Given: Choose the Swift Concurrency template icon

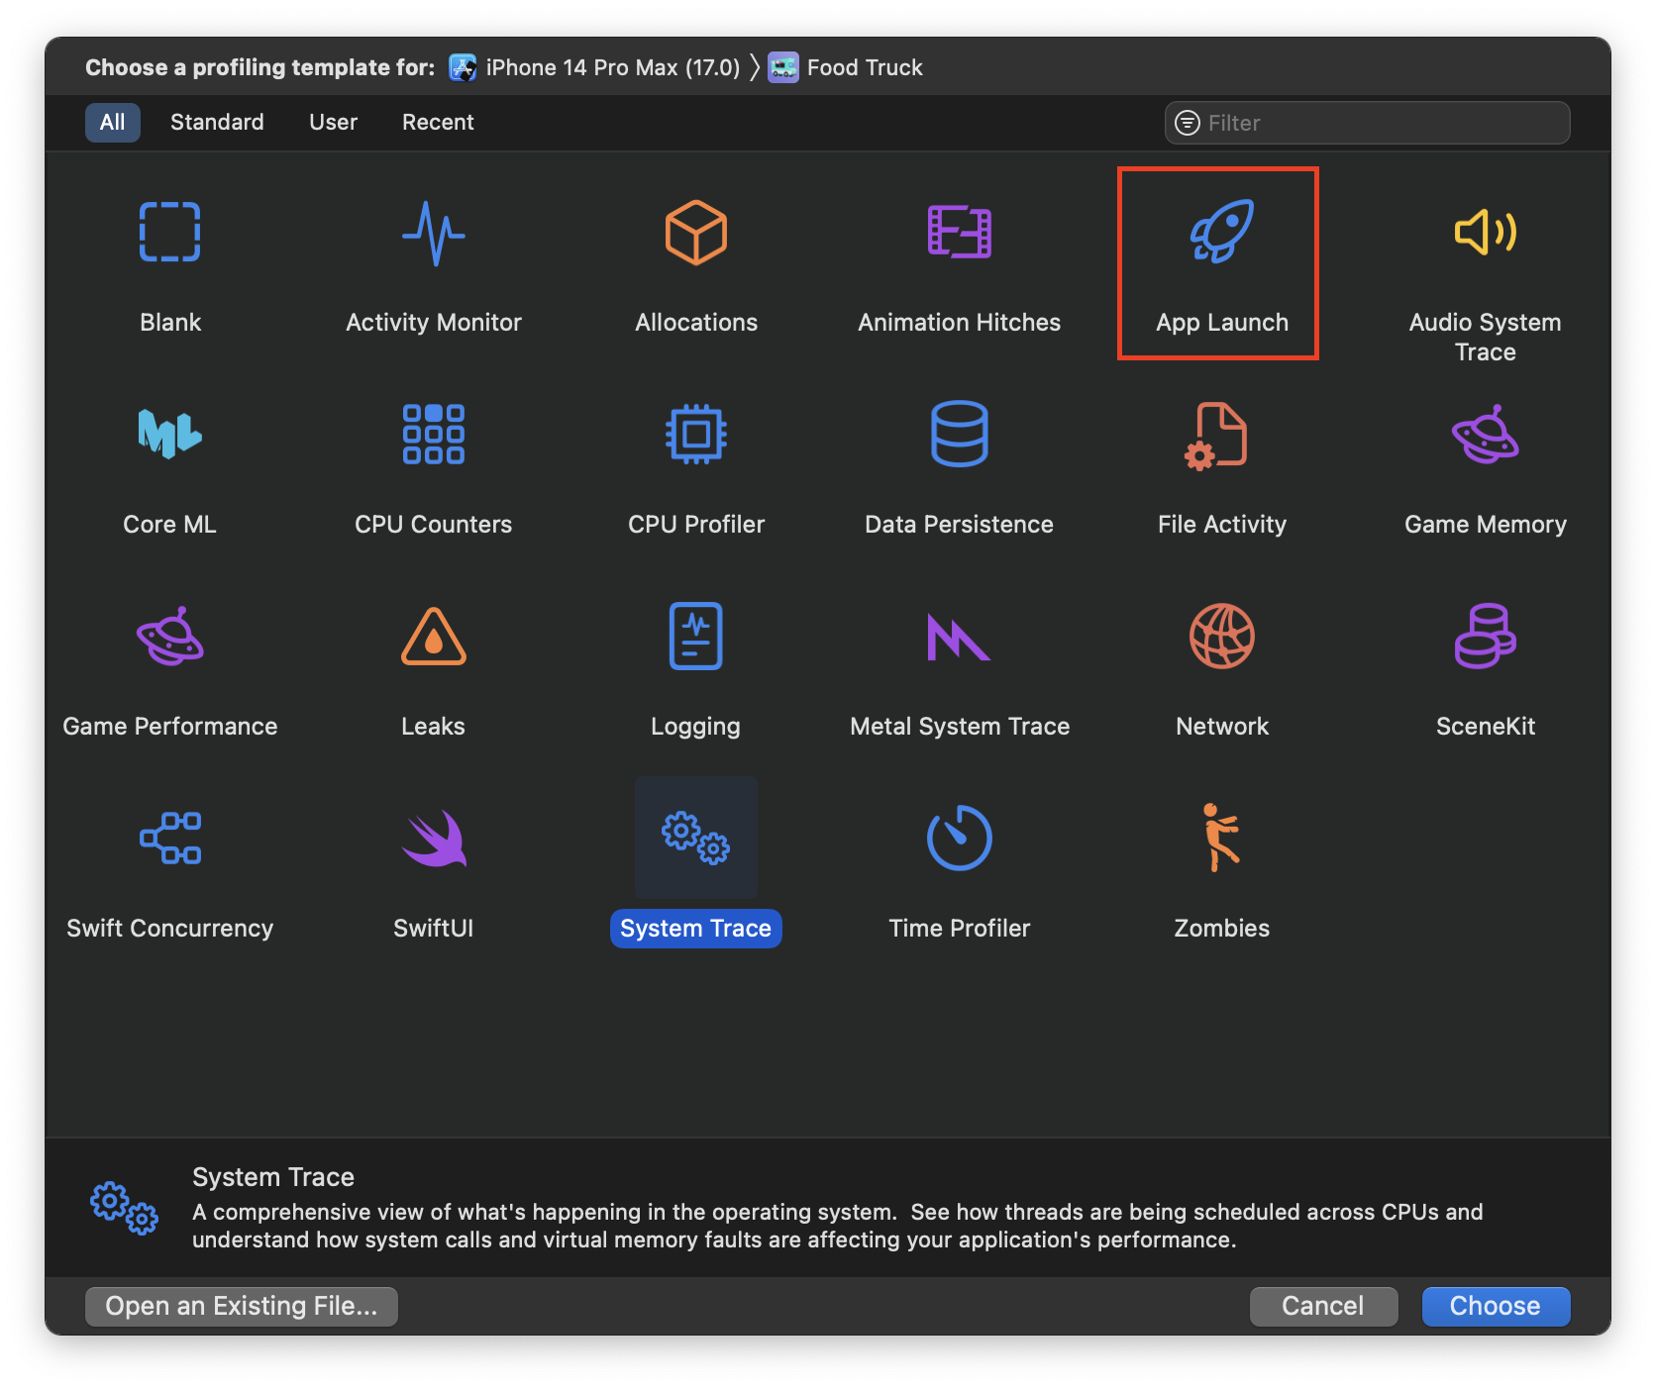Looking at the screenshot, I should [x=169, y=838].
